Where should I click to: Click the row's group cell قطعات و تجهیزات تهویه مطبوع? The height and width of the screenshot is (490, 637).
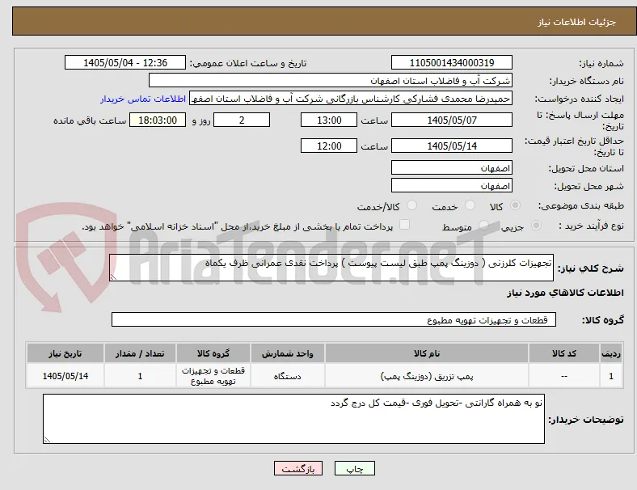point(213,376)
